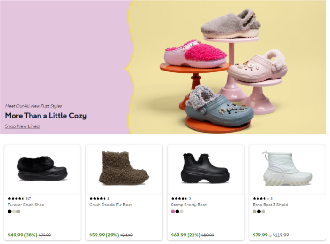
Task: Select black swatch for Echo Boot Z Shield
Action: tap(259, 211)
